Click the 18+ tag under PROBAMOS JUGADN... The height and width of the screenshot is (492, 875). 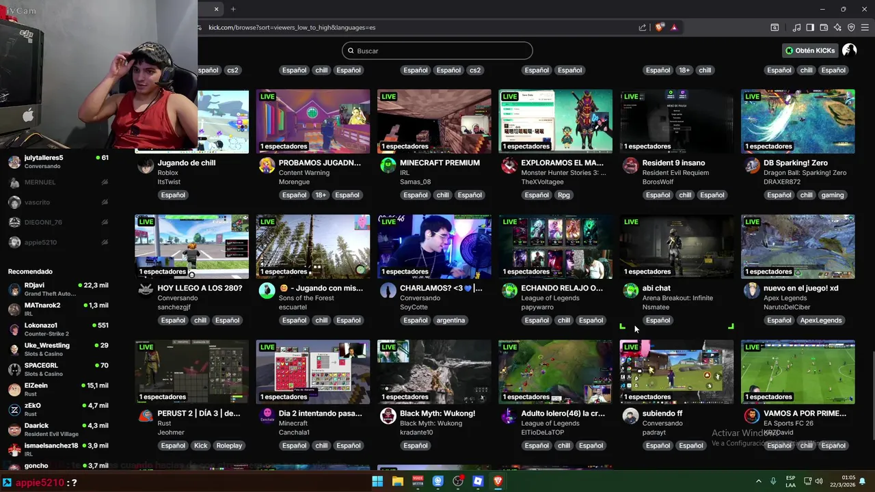[321, 195]
